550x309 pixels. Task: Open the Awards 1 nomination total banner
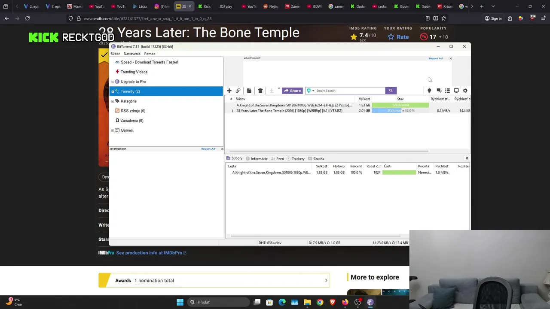point(214,280)
